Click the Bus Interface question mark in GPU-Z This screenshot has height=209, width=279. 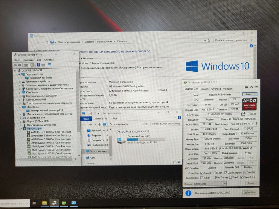point(256,123)
